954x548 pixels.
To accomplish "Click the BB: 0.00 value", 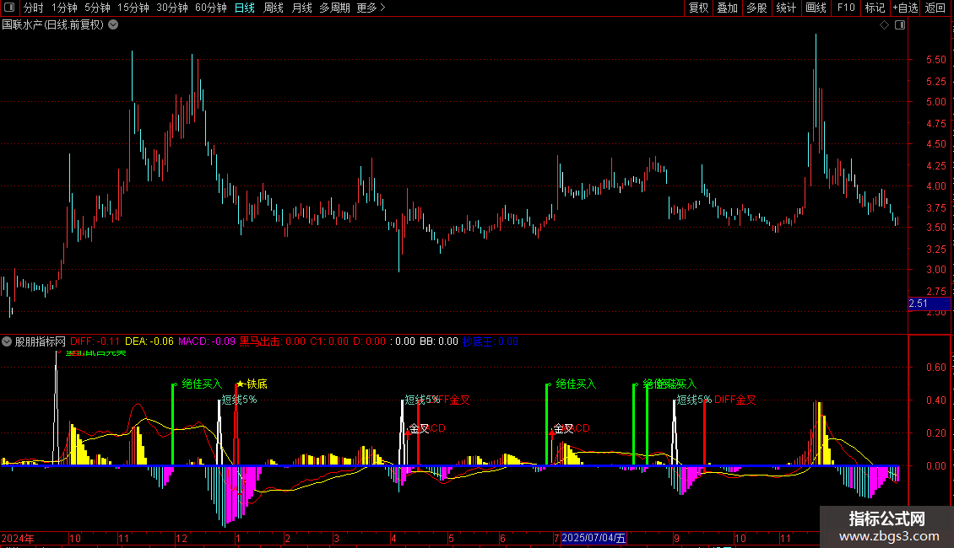I will point(439,341).
